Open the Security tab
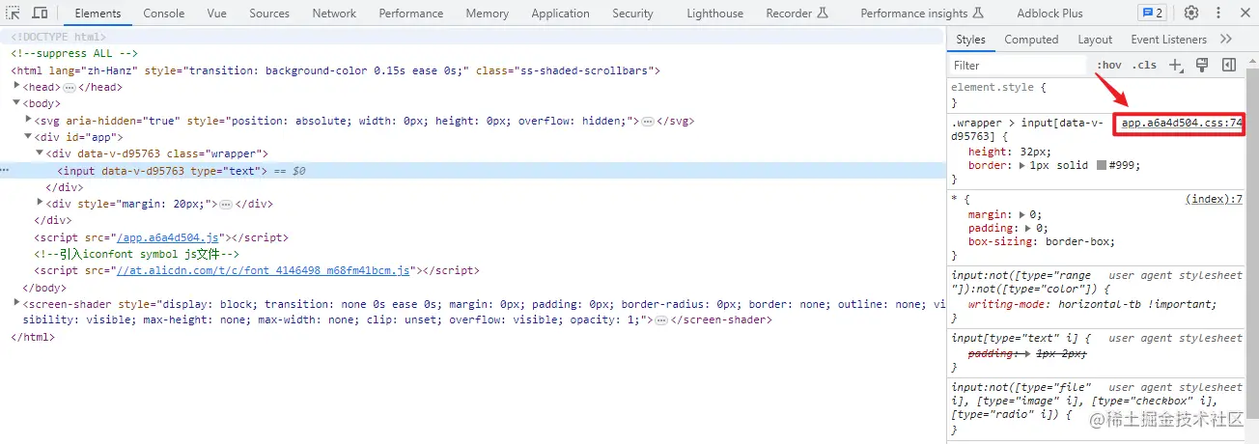The width and height of the screenshot is (1259, 444). 632,14
